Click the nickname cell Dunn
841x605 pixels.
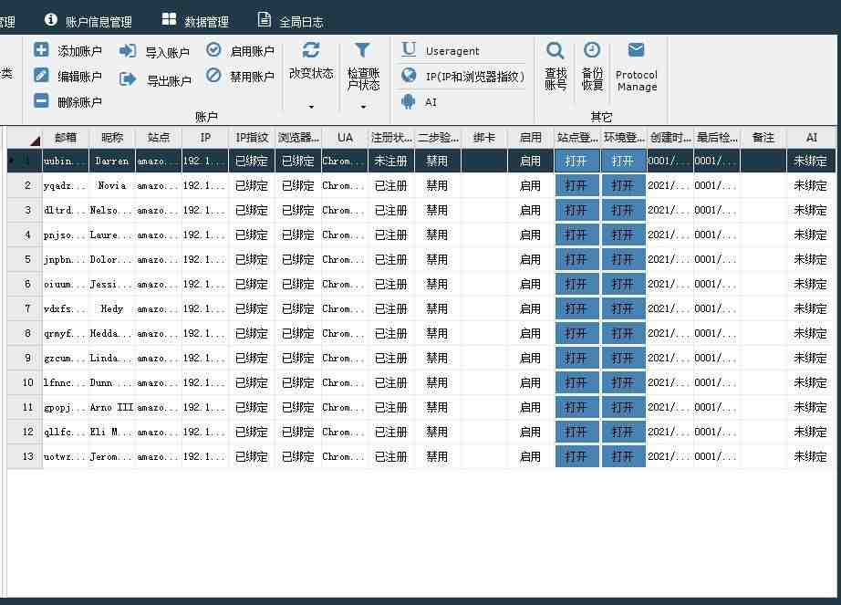pos(112,383)
